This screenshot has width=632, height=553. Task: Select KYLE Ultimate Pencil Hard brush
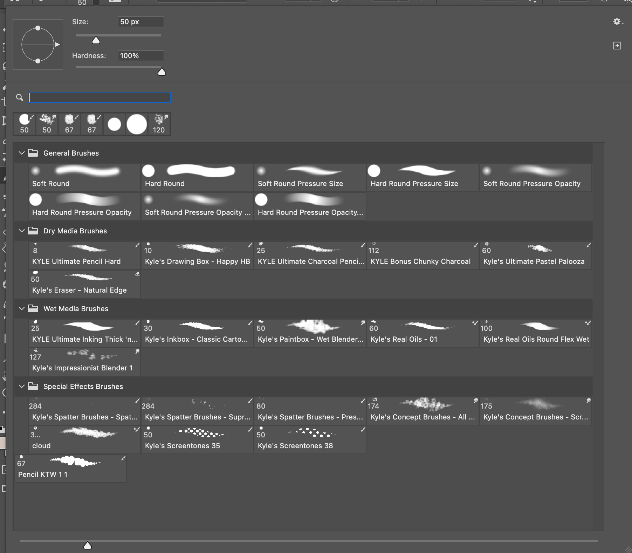(83, 255)
